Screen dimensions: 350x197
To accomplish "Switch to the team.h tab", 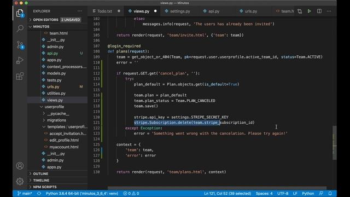I will pyautogui.click(x=285, y=11).
